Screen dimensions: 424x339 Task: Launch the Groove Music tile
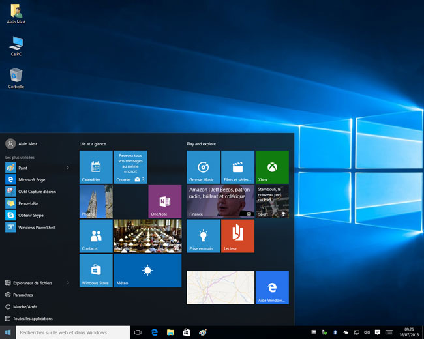pos(203,167)
